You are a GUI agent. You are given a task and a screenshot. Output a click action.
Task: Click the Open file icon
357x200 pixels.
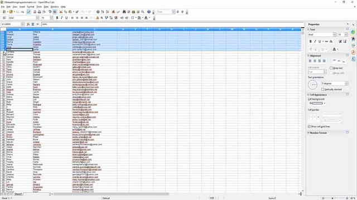pos(11,12)
